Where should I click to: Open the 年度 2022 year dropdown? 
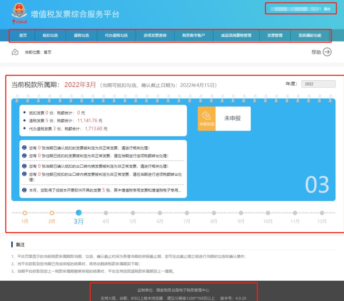pyautogui.click(x=318, y=84)
